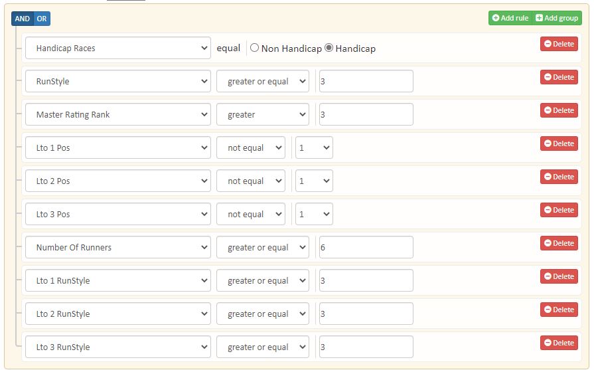Viewport: 594px width, 370px height.
Task: Remove the Lto 3 RunStyle rule
Action: [559, 343]
